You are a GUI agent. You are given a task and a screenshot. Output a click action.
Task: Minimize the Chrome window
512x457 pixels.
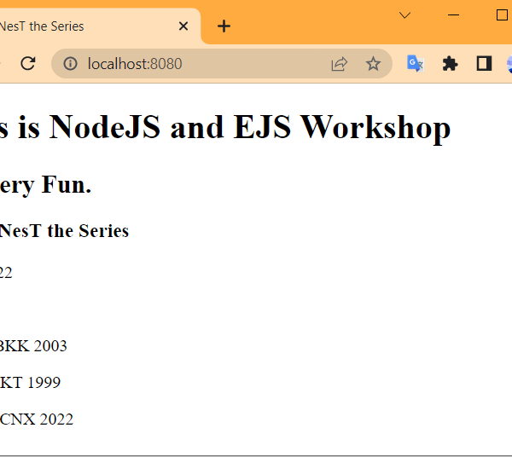pos(453,15)
